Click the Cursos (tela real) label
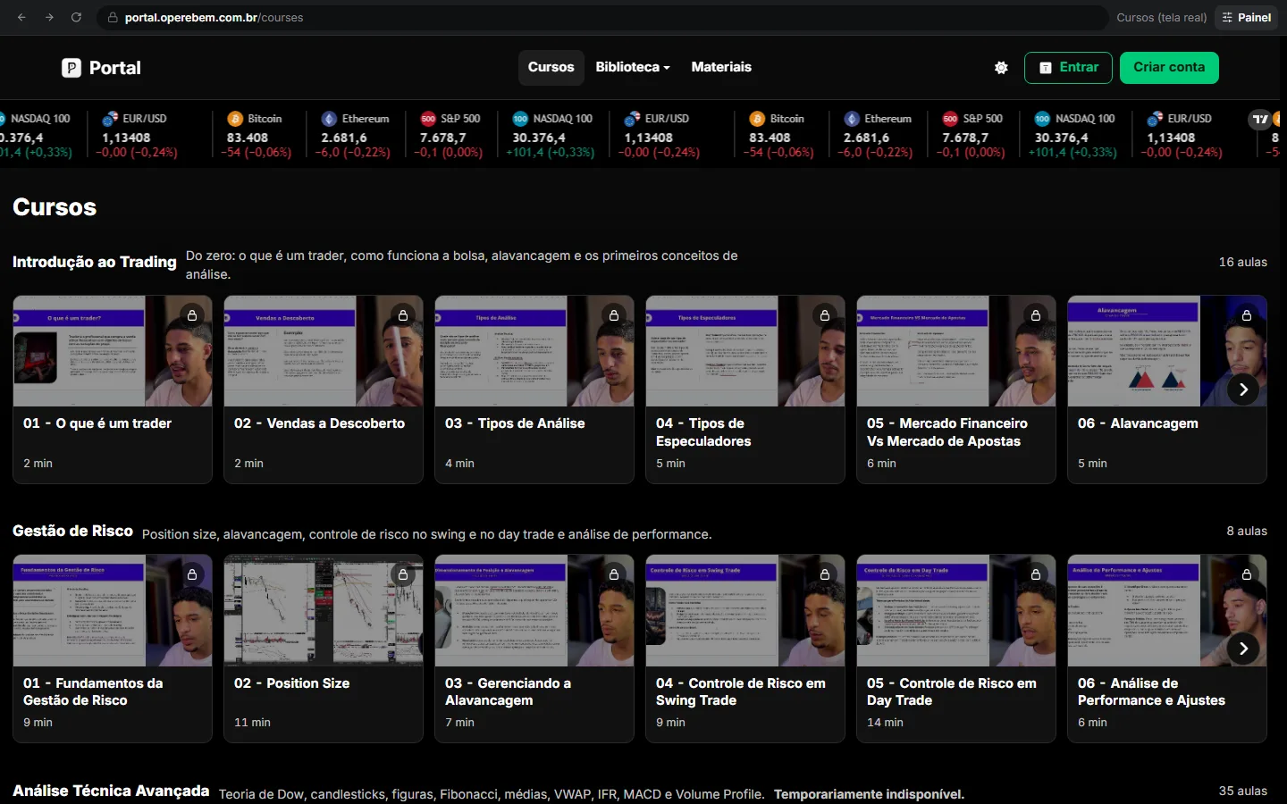This screenshot has width=1287, height=804. [x=1161, y=17]
